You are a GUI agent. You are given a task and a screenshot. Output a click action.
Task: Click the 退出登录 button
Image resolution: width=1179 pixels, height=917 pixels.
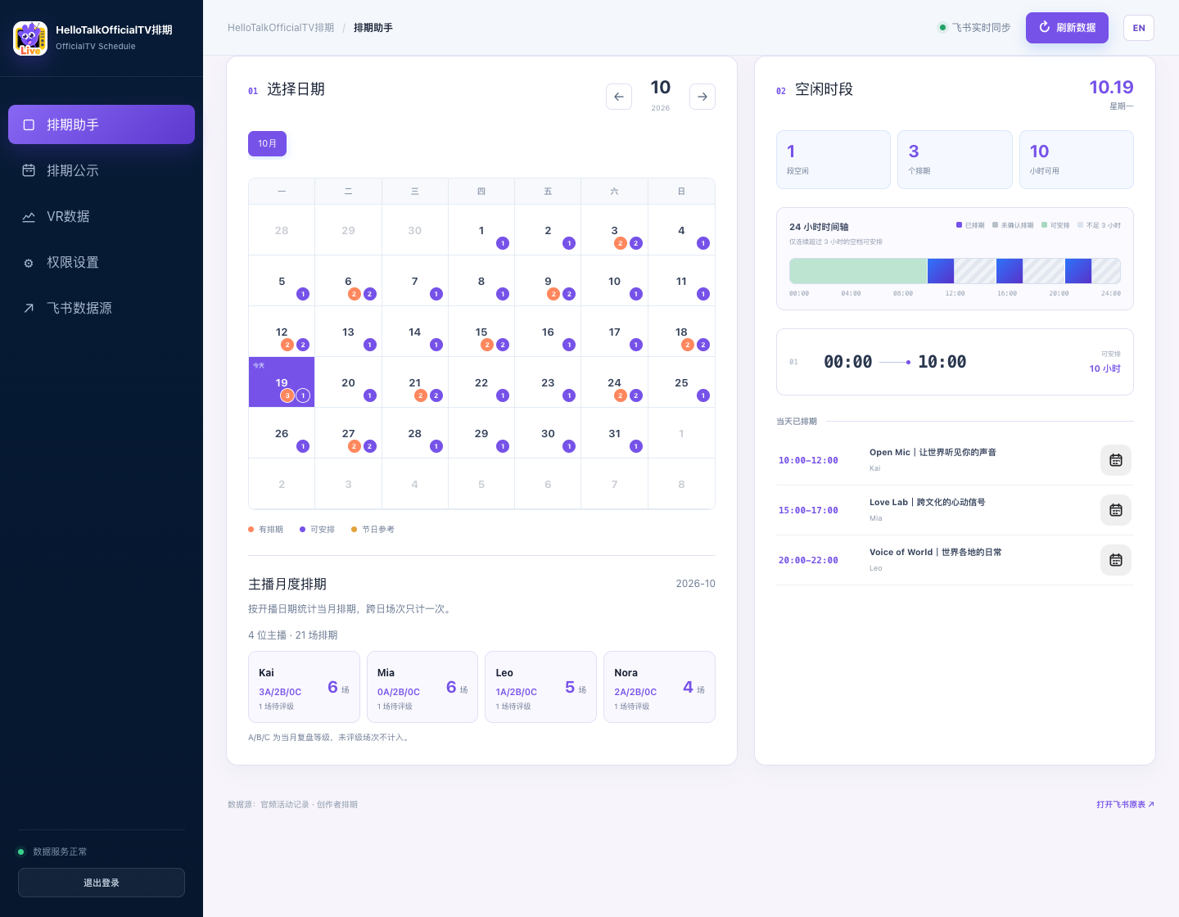pyautogui.click(x=102, y=883)
